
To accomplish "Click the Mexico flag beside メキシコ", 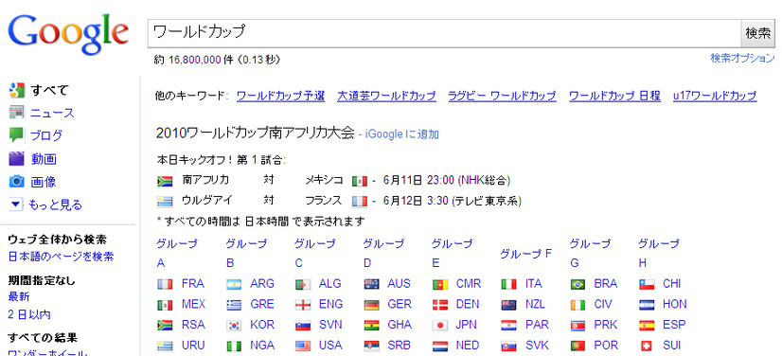I will point(359,181).
